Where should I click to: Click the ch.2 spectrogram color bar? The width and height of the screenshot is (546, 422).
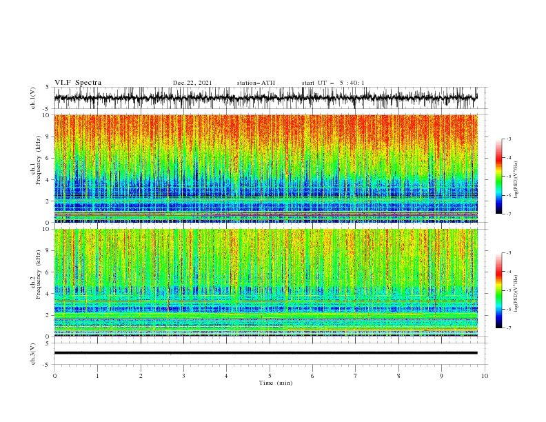(498, 290)
